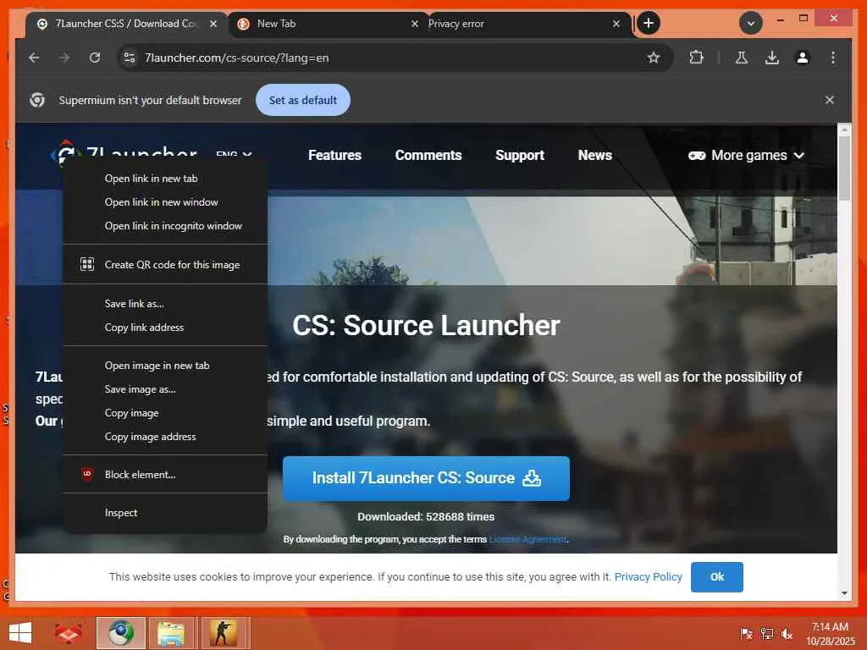The height and width of the screenshot is (650, 867).
Task: Open the Privacy Policy link
Action: tap(648, 576)
